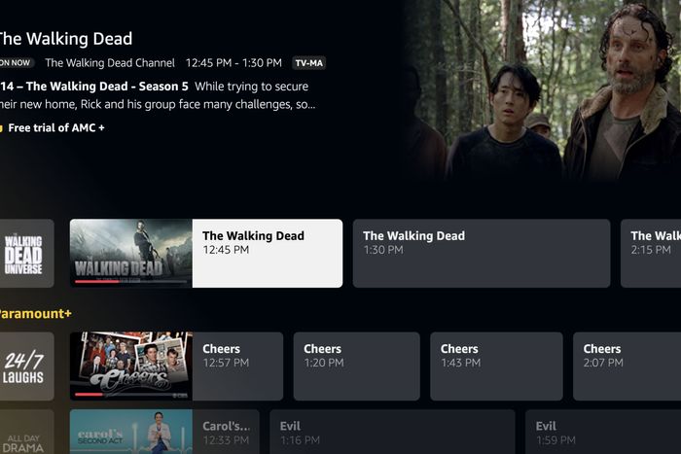Open the Walking Dead poster thumbnail
Image resolution: width=681 pixels, height=454 pixels.
[x=131, y=253]
